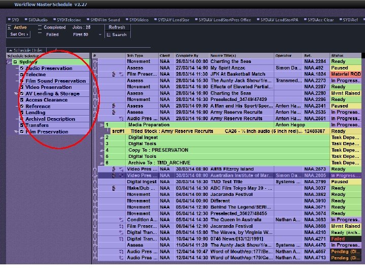The height and width of the screenshot is (274, 365).
Task: Click workflow icon on The Waves by Virginia row
Action: tap(121, 232)
